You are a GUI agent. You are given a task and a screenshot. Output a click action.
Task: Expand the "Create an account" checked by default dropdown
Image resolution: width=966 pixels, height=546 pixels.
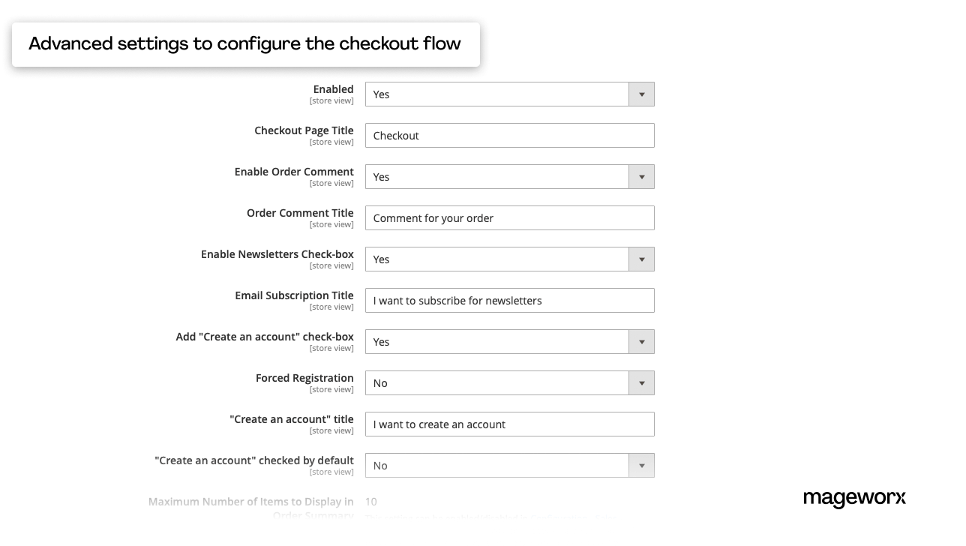click(641, 465)
